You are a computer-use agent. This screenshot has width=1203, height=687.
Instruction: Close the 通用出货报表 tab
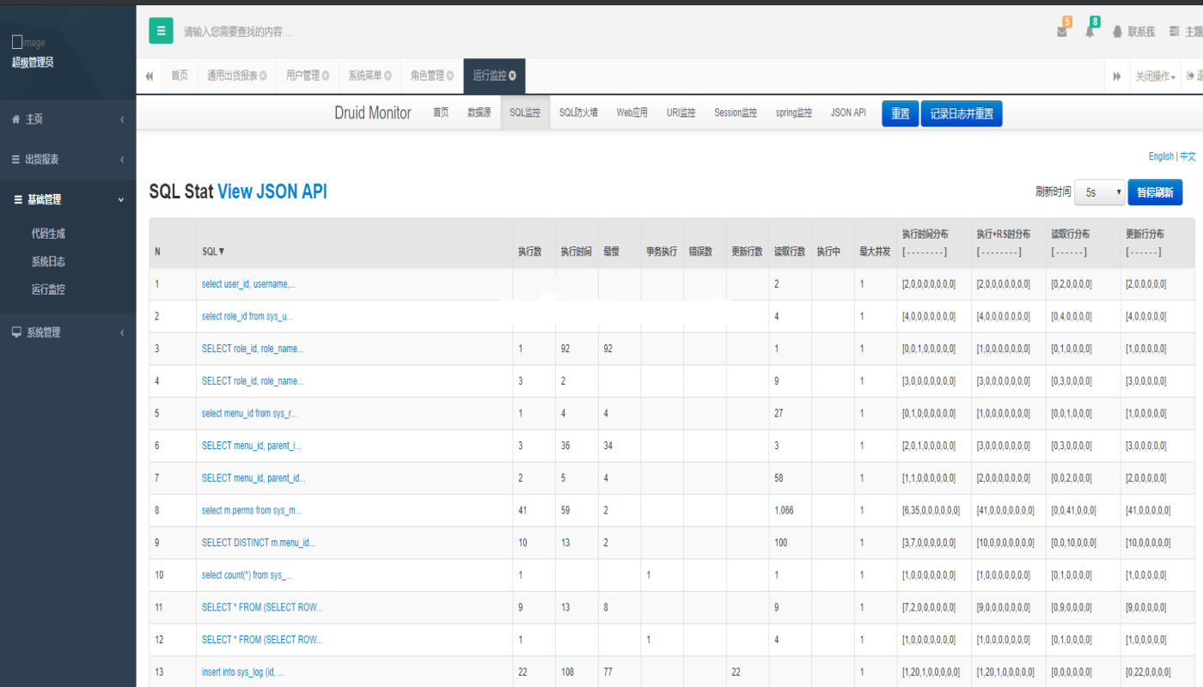point(263,76)
